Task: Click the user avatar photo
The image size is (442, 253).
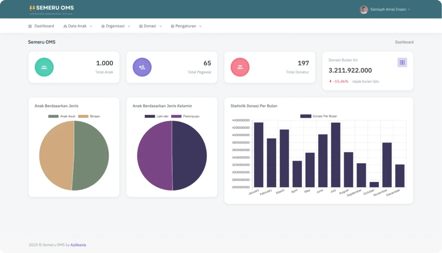Action: pos(364,9)
